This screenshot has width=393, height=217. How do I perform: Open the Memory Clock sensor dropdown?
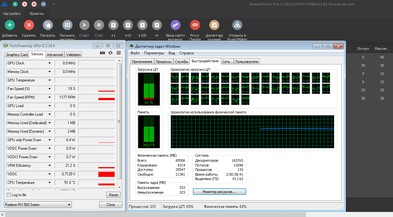(50, 72)
